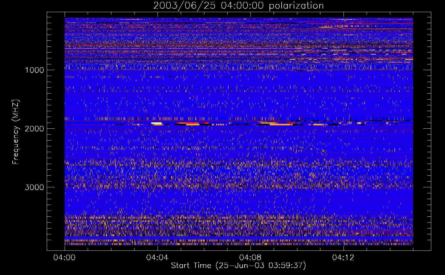Click the 'Start Time (25-Jun-03 03:59:37)' label
Image resolution: width=445 pixels, height=275 pixels.
coord(238,266)
